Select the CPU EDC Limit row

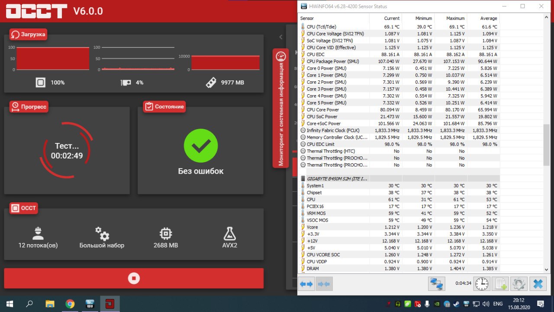(x=399, y=144)
